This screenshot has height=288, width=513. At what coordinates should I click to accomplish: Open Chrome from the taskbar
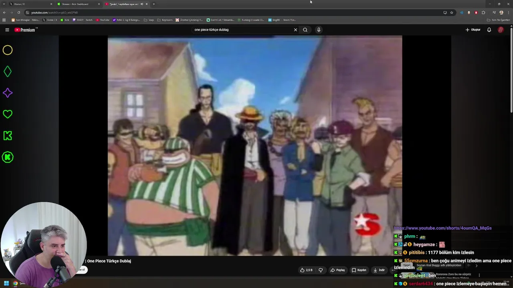pyautogui.click(x=15, y=284)
